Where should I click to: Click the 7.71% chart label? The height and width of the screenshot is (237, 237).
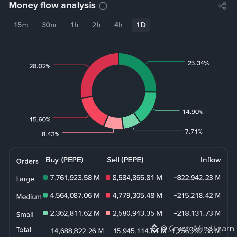tap(194, 132)
